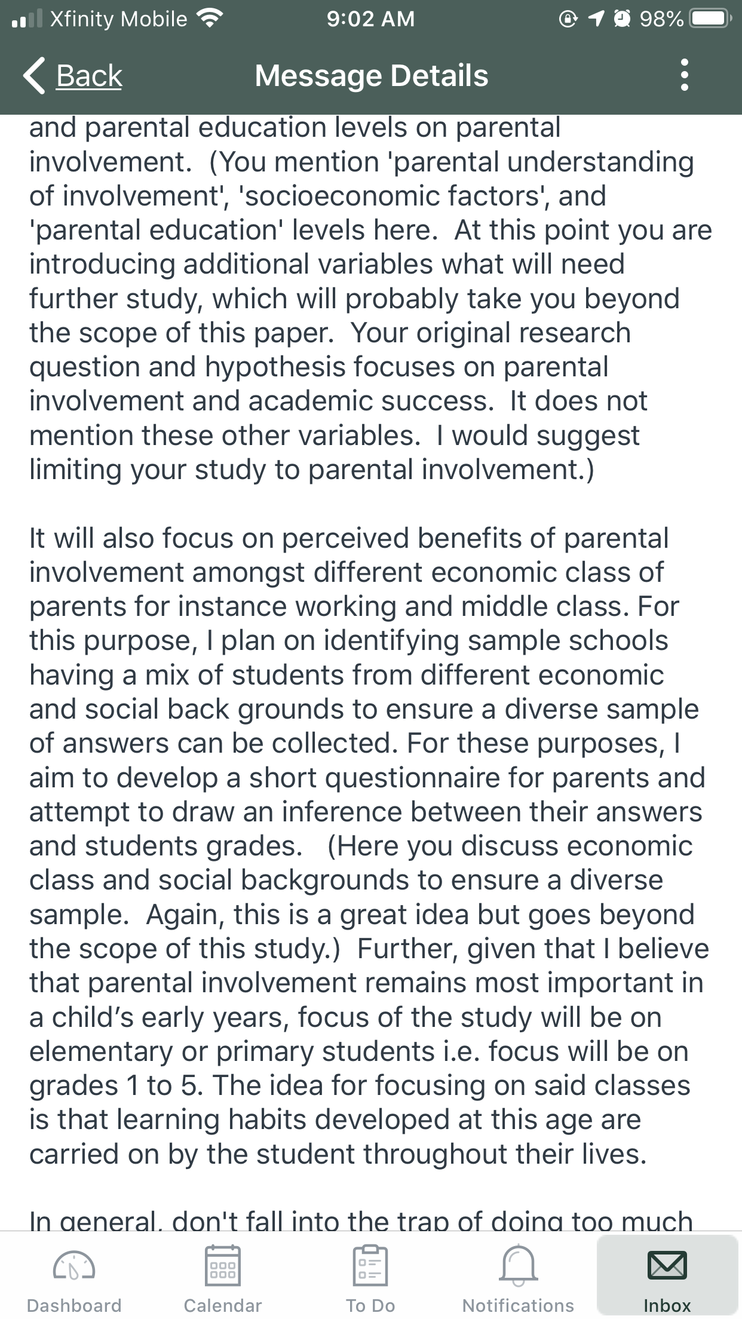This screenshot has width=742, height=1319.
Task: Tap the Inbox envelope icon
Action: pyautogui.click(x=667, y=1265)
